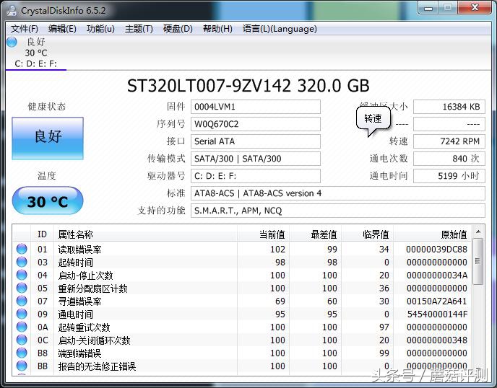Click the buffer size field 16384 KB
This screenshot has width=497, height=388.
(x=449, y=107)
